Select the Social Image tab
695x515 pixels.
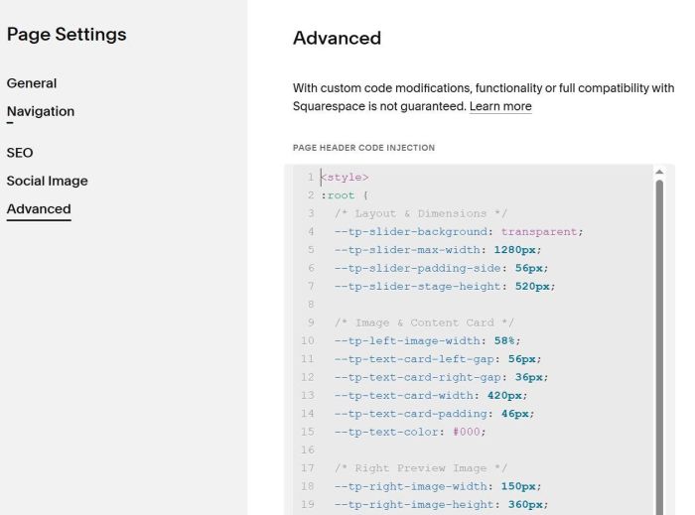point(47,181)
